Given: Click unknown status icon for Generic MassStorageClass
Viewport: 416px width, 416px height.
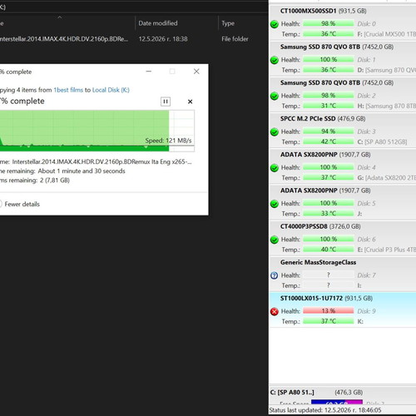Looking at the screenshot, I should [275, 275].
